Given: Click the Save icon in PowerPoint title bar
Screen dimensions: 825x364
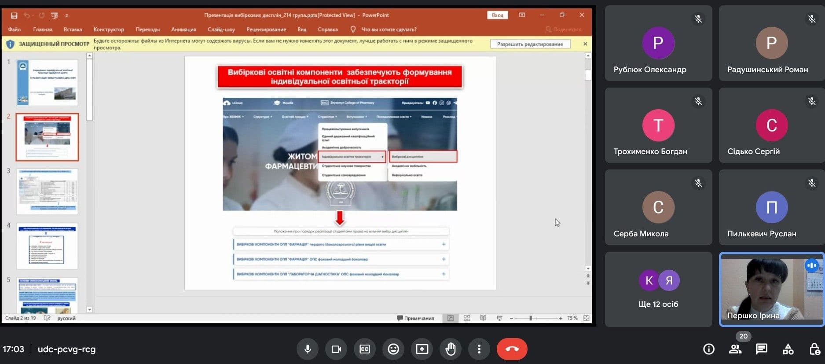Looking at the screenshot, I should (14, 15).
